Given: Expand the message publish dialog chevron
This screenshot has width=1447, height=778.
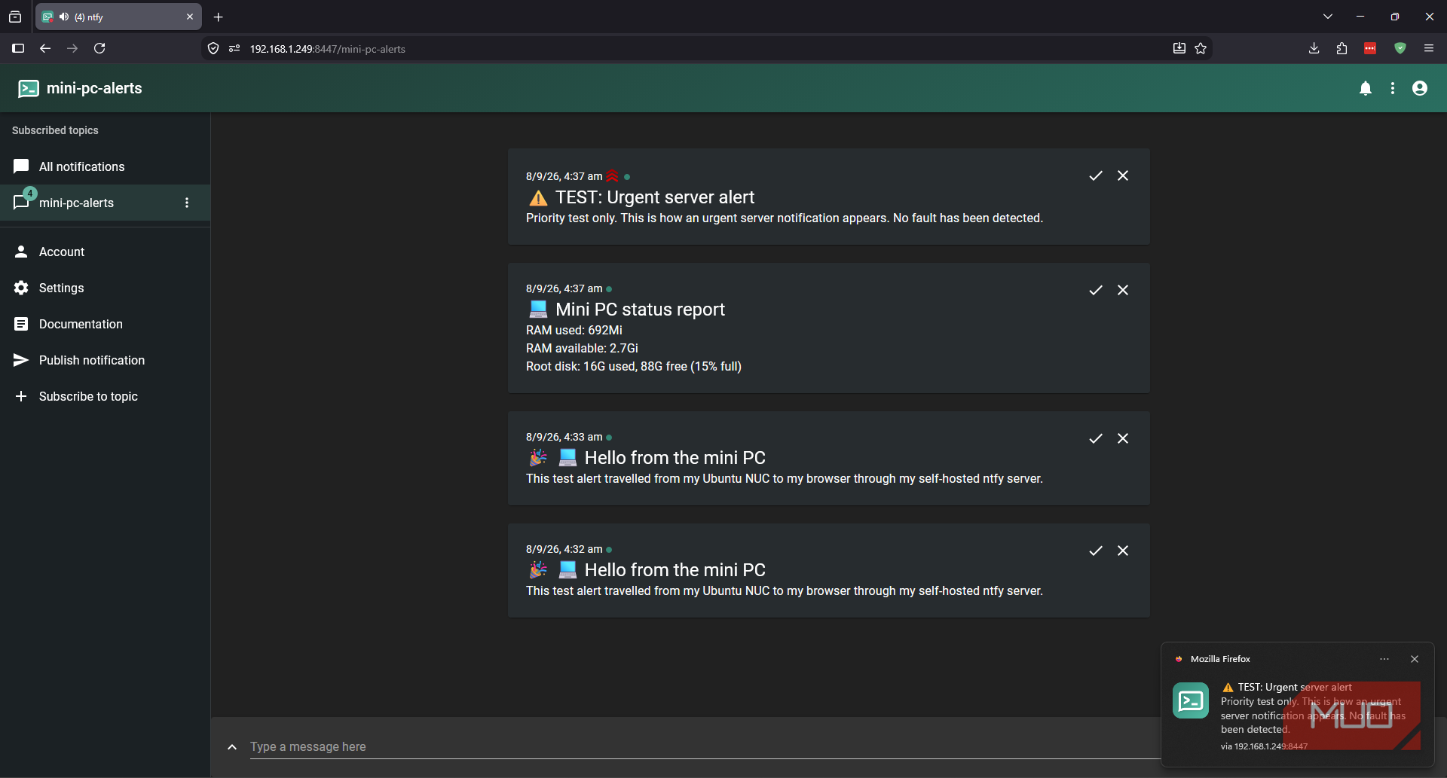Looking at the screenshot, I should [x=232, y=747].
